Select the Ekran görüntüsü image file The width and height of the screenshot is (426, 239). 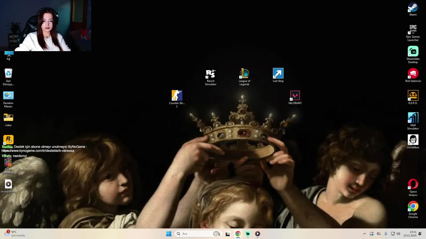coord(8,166)
